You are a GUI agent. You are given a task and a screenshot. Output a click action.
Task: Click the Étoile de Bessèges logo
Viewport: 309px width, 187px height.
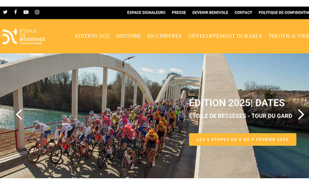coord(24,36)
